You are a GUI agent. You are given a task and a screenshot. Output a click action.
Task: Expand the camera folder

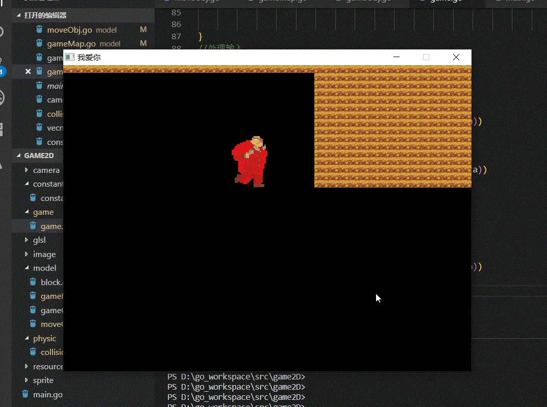pos(27,170)
